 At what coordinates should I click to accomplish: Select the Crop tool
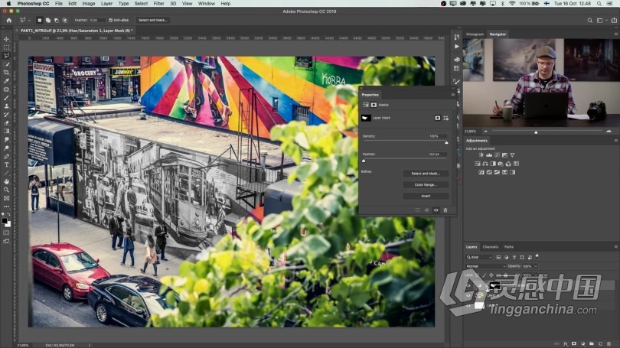coord(6,73)
